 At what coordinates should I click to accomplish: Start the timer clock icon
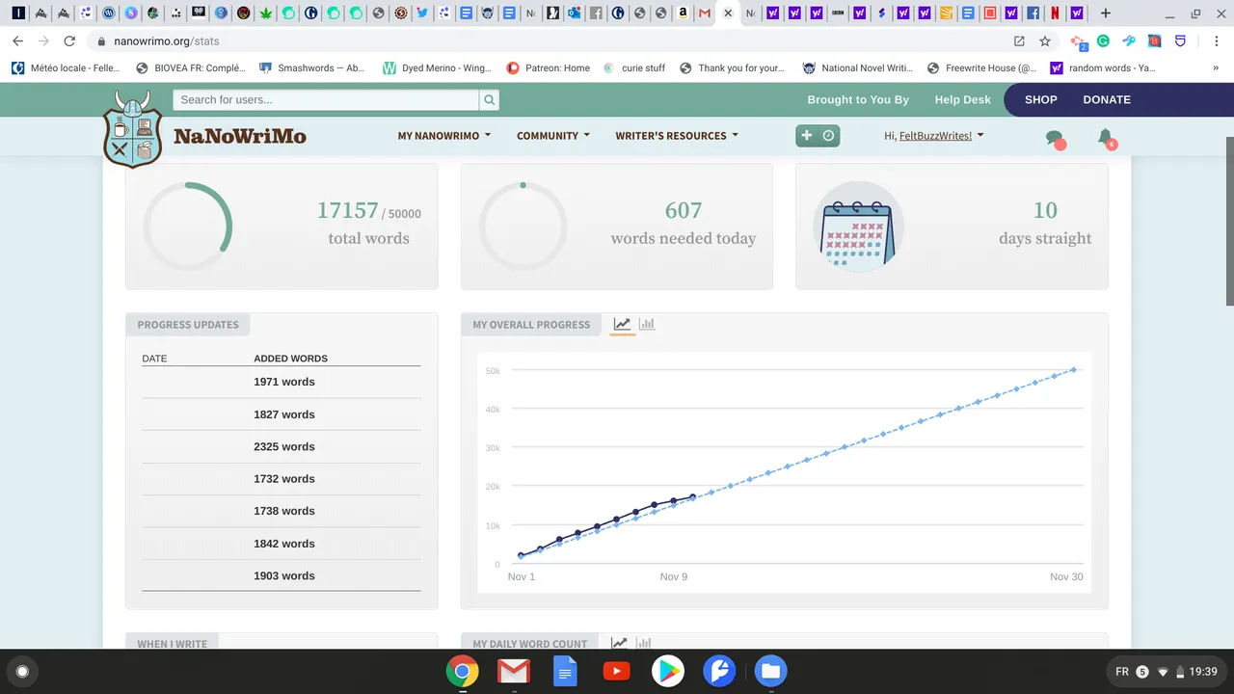[x=828, y=136]
